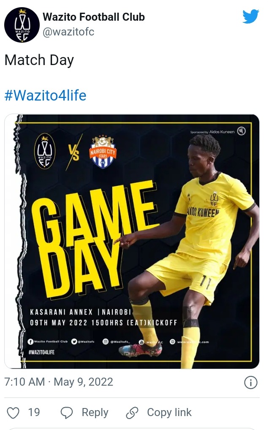Click the Match Day tweet text
269x430 pixels.
tap(39, 60)
